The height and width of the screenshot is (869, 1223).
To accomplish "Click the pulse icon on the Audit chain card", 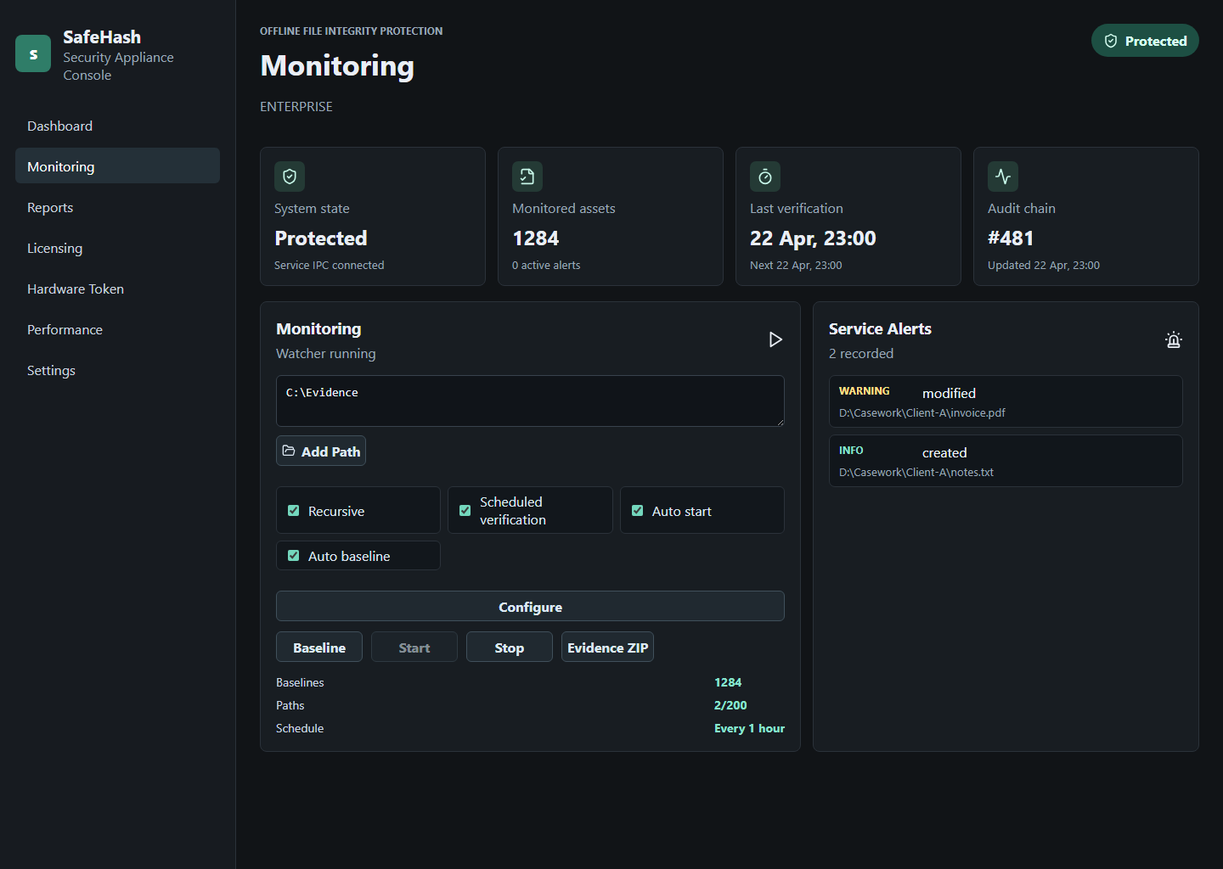I will coord(1002,177).
